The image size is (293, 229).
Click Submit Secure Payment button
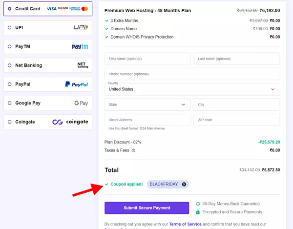(x=146, y=208)
